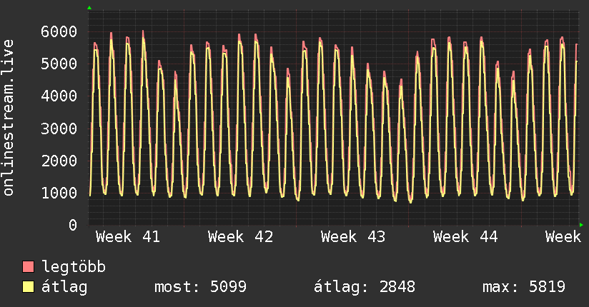This screenshot has height=307, width=589.
Task: Click the 0 y-axis tick label
Action: tap(73, 225)
